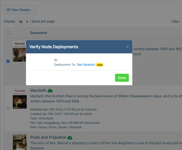Close the Verify Node Deployments dialog

pos(127,47)
